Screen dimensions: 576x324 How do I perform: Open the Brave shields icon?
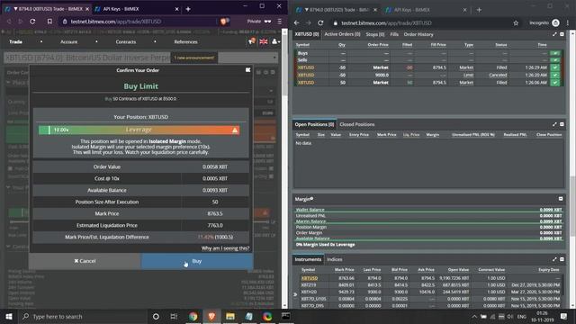(223, 22)
